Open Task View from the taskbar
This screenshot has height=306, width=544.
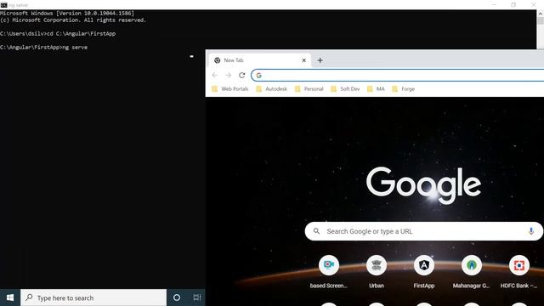(x=197, y=297)
